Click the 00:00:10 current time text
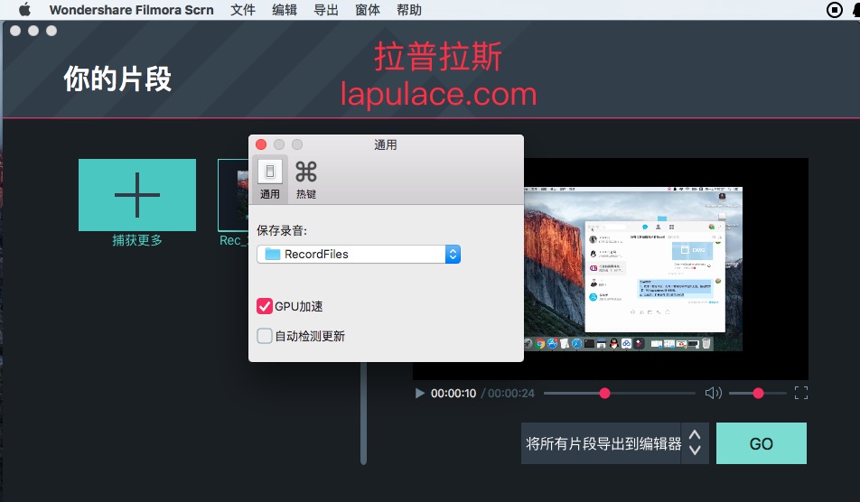The image size is (860, 502). click(x=453, y=394)
